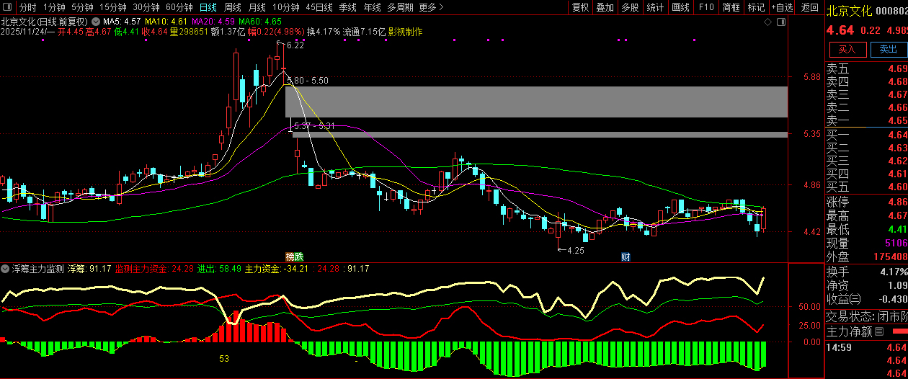Click the 卖五 ask price row
The height and width of the screenshot is (379, 908).
866,68
